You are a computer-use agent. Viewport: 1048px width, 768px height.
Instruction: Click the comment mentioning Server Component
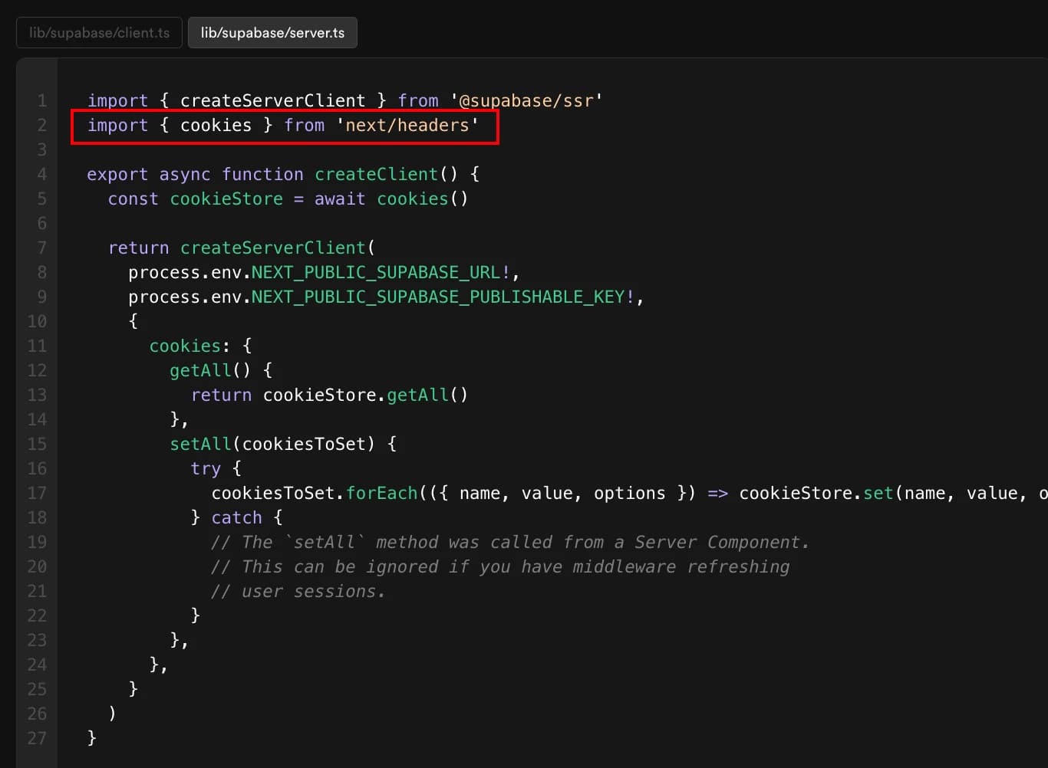click(x=510, y=542)
